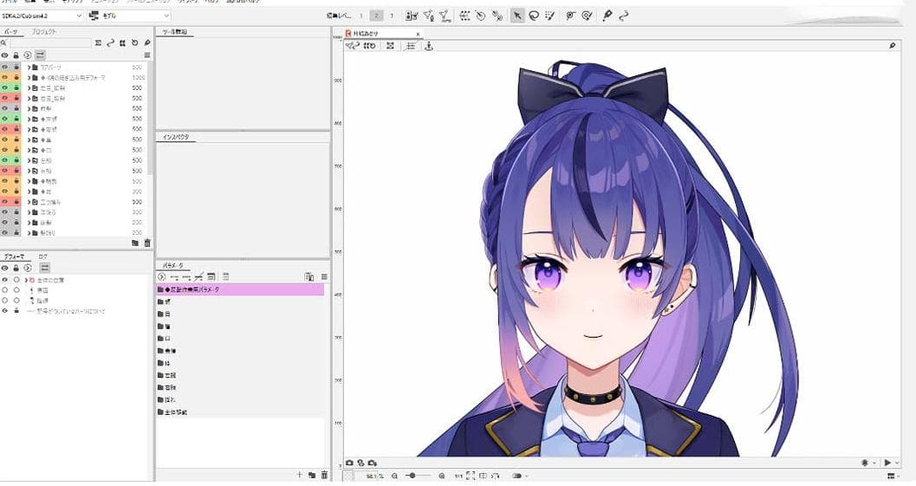Click the anchor icon in the view toolbar
Viewport: 916px width, 486px height.
pos(428,46)
